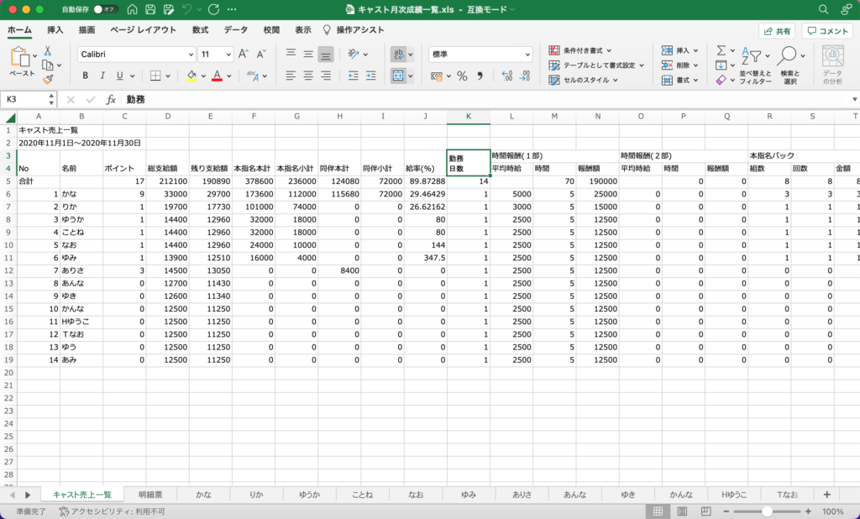Toggle Wrap Text button
The width and height of the screenshot is (860, 519).
pyautogui.click(x=398, y=54)
